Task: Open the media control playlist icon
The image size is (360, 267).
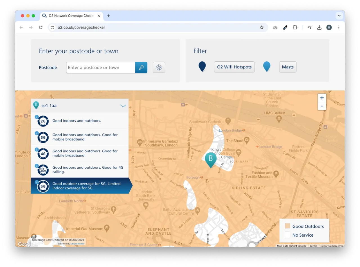Action: click(309, 27)
